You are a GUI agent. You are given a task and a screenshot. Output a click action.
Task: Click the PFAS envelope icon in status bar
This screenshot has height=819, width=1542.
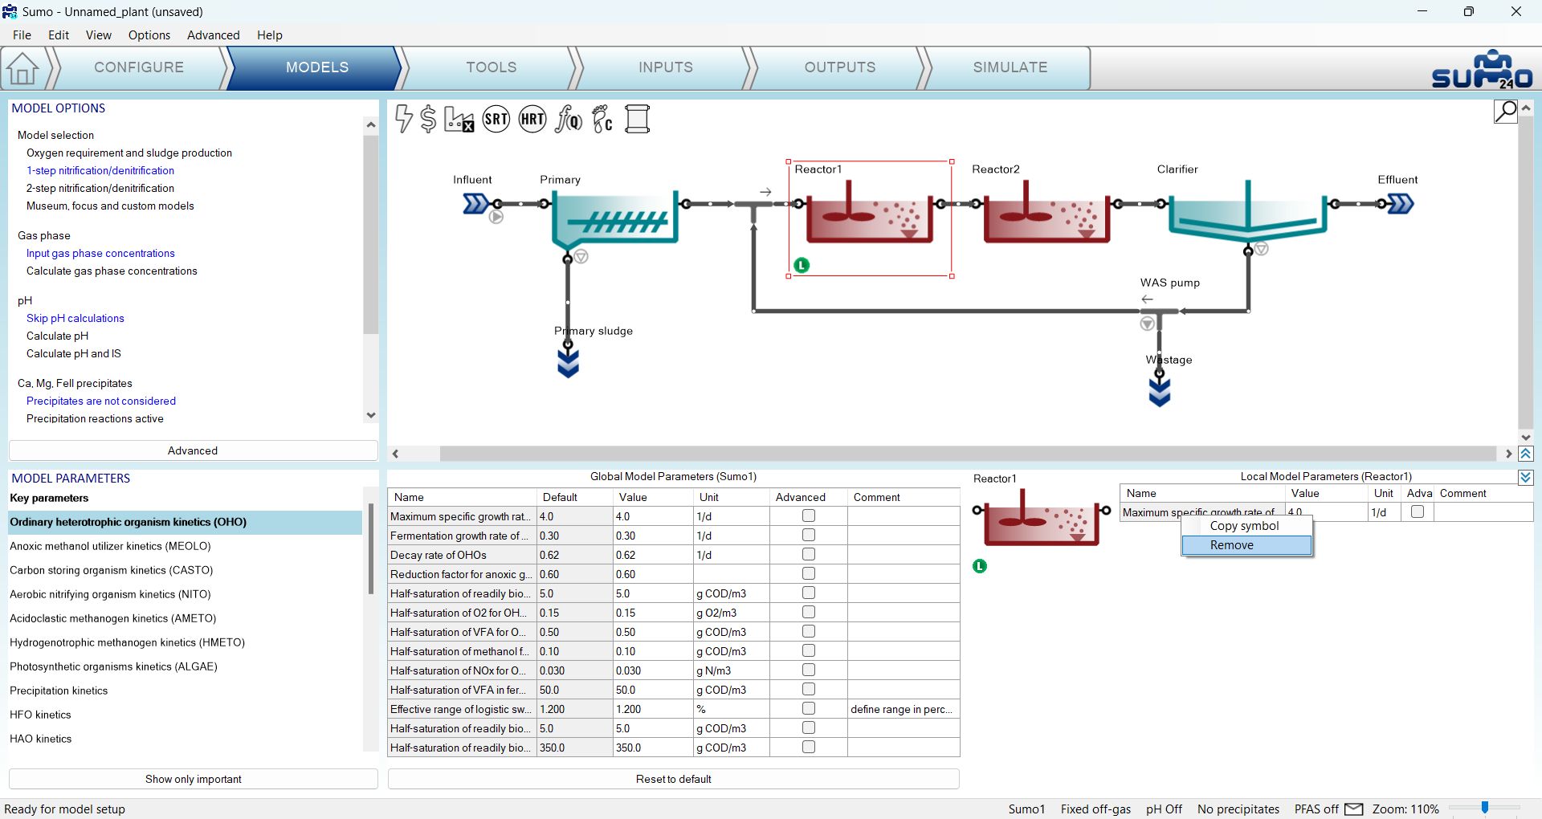pyautogui.click(x=1353, y=809)
